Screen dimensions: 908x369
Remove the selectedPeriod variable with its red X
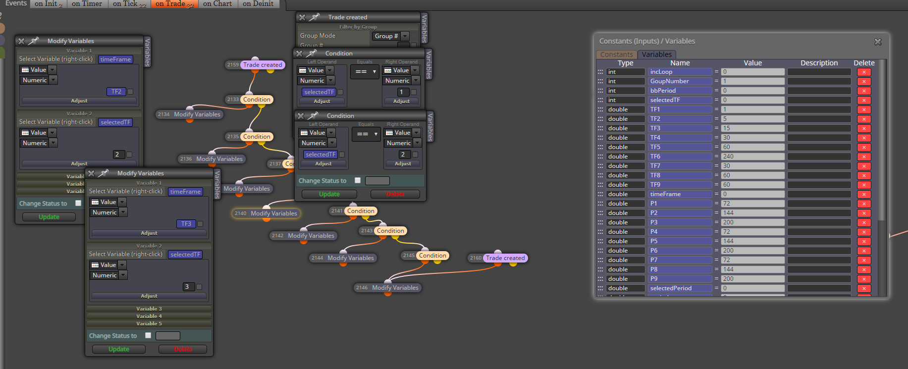(x=864, y=288)
